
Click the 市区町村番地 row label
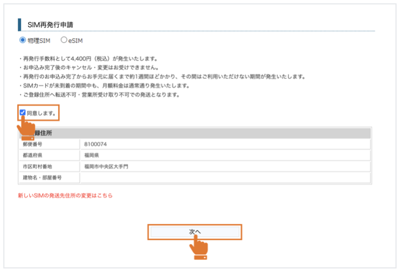click(x=36, y=166)
